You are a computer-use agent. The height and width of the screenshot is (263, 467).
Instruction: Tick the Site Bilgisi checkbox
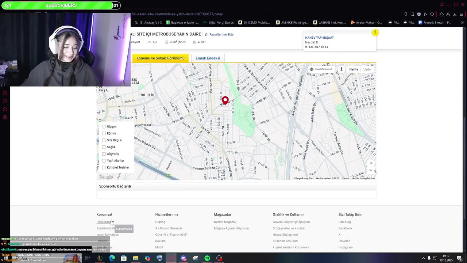(104, 140)
